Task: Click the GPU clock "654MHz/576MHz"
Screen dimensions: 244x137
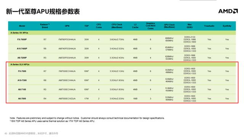Action: point(169,49)
